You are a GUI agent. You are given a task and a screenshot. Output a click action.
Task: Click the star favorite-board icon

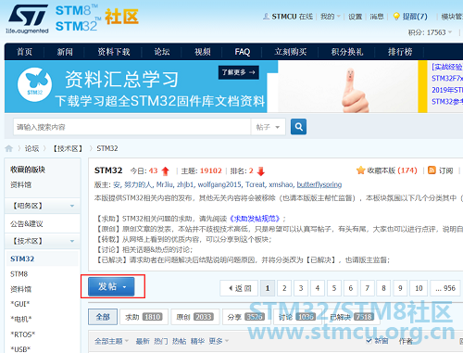tap(360, 170)
